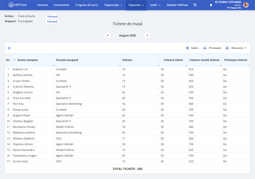
Task: Open Module HRIFlow menu item
Action: point(177,5)
